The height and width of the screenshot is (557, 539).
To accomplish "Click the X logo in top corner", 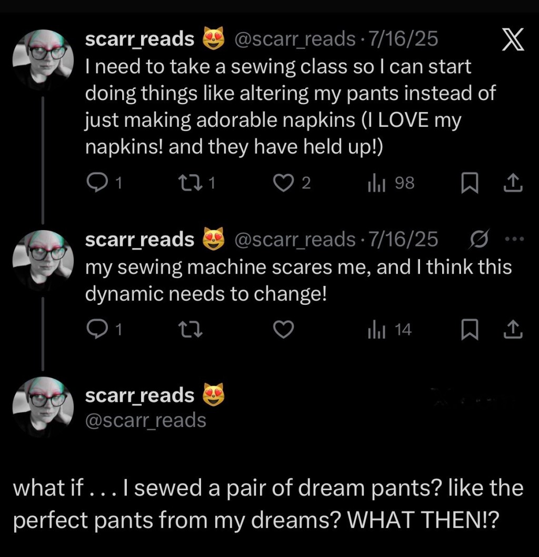I will click(512, 41).
